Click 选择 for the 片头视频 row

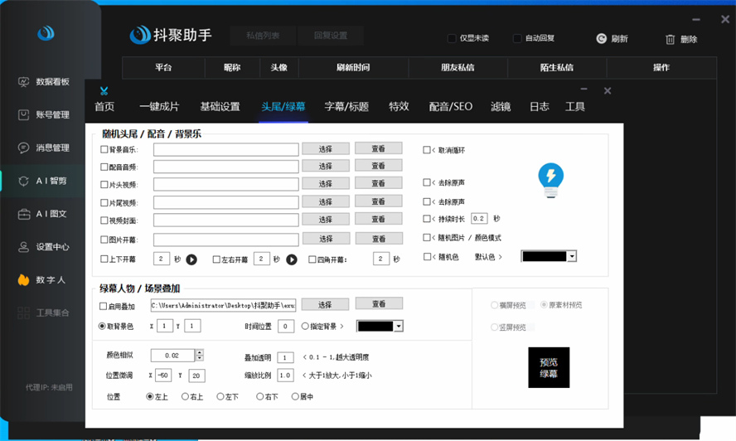tap(325, 184)
